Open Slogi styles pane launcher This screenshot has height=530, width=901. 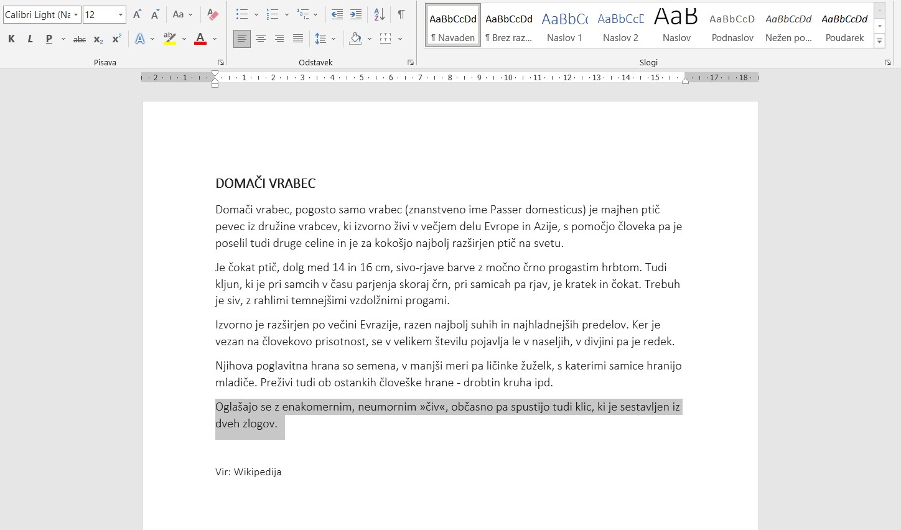(888, 62)
